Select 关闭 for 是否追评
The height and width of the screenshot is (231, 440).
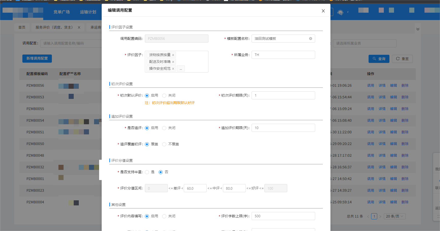pos(164,128)
